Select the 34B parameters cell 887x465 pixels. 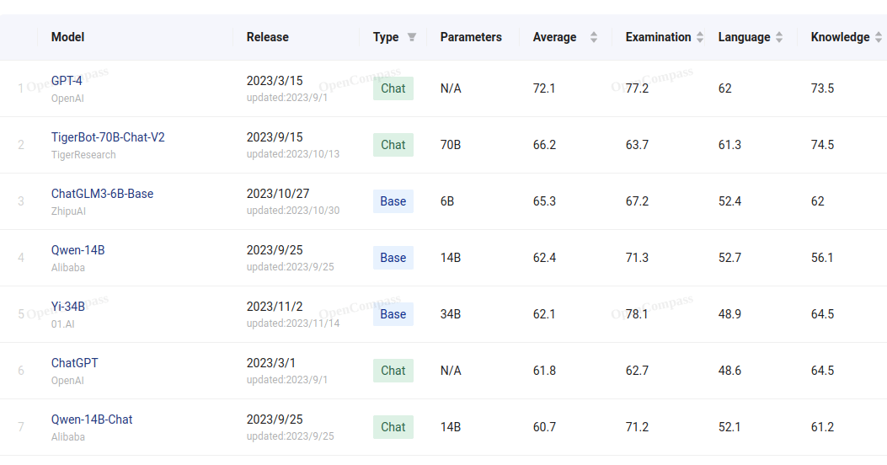451,314
